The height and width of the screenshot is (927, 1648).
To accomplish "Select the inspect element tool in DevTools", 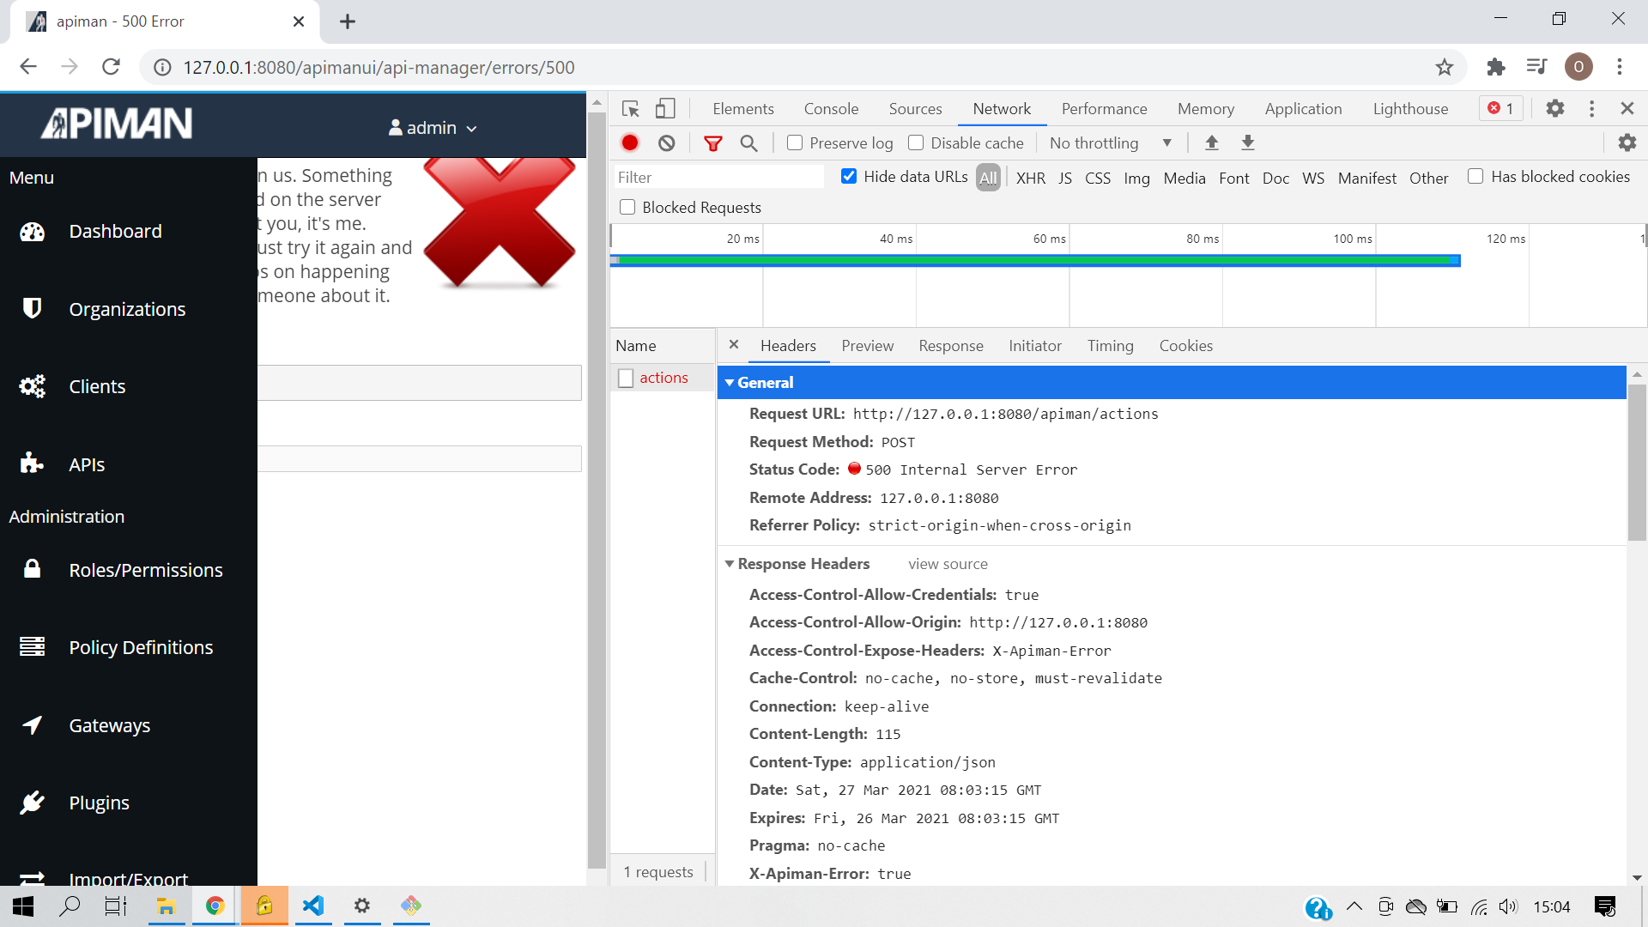I will point(631,109).
